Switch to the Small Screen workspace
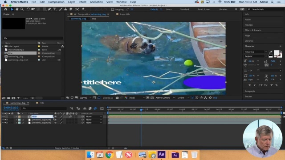 (204, 9)
